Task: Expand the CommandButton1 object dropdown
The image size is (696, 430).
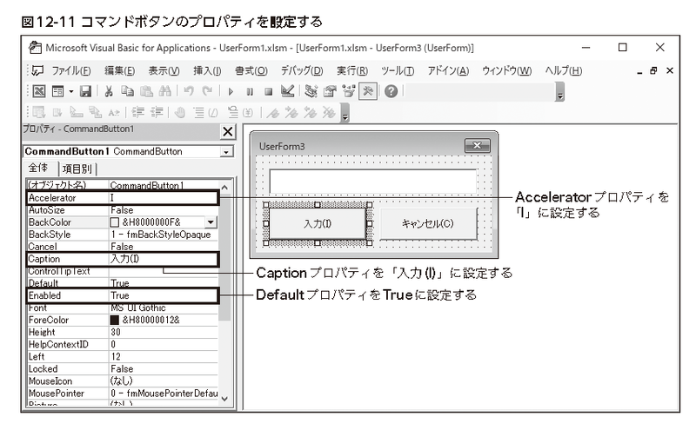Action: pyautogui.click(x=226, y=152)
